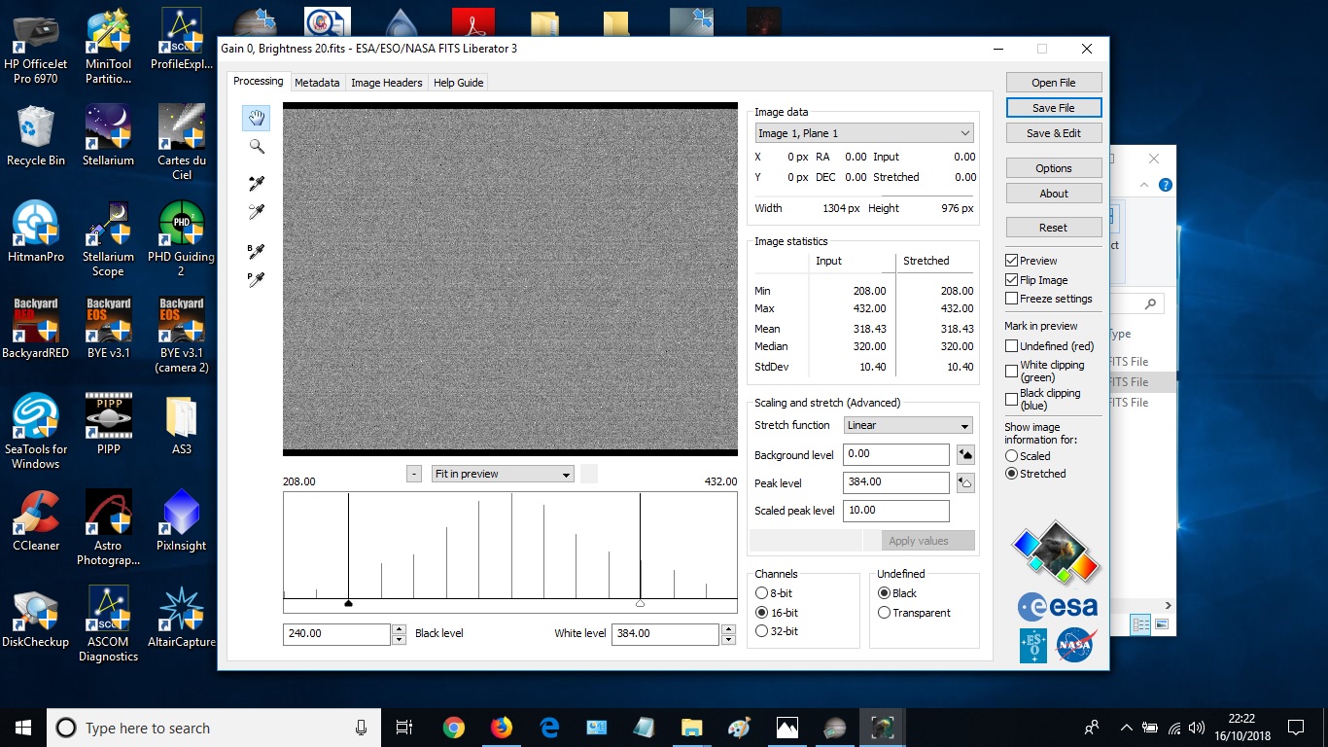The width and height of the screenshot is (1328, 747).
Task: Switch to the Processing tab
Action: [258, 82]
